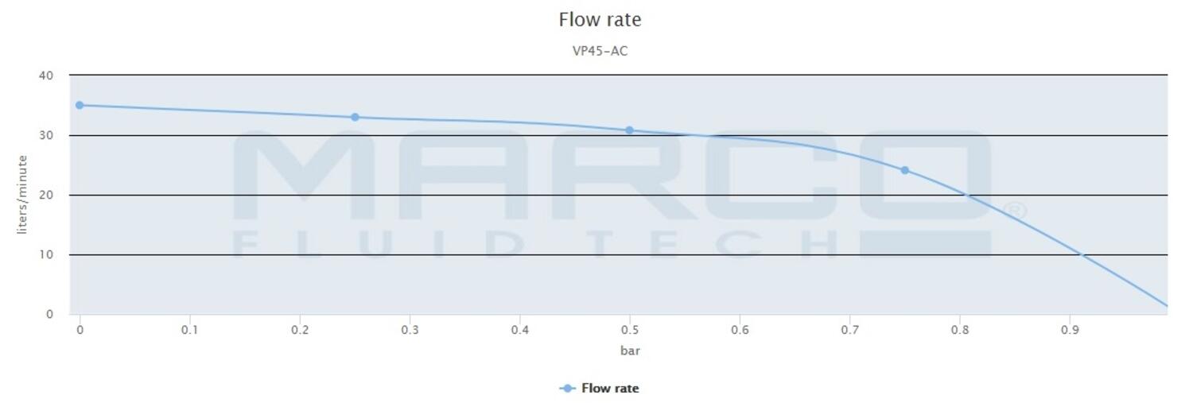
Task: Click the chart title "Flow rate"
Action: (600, 20)
